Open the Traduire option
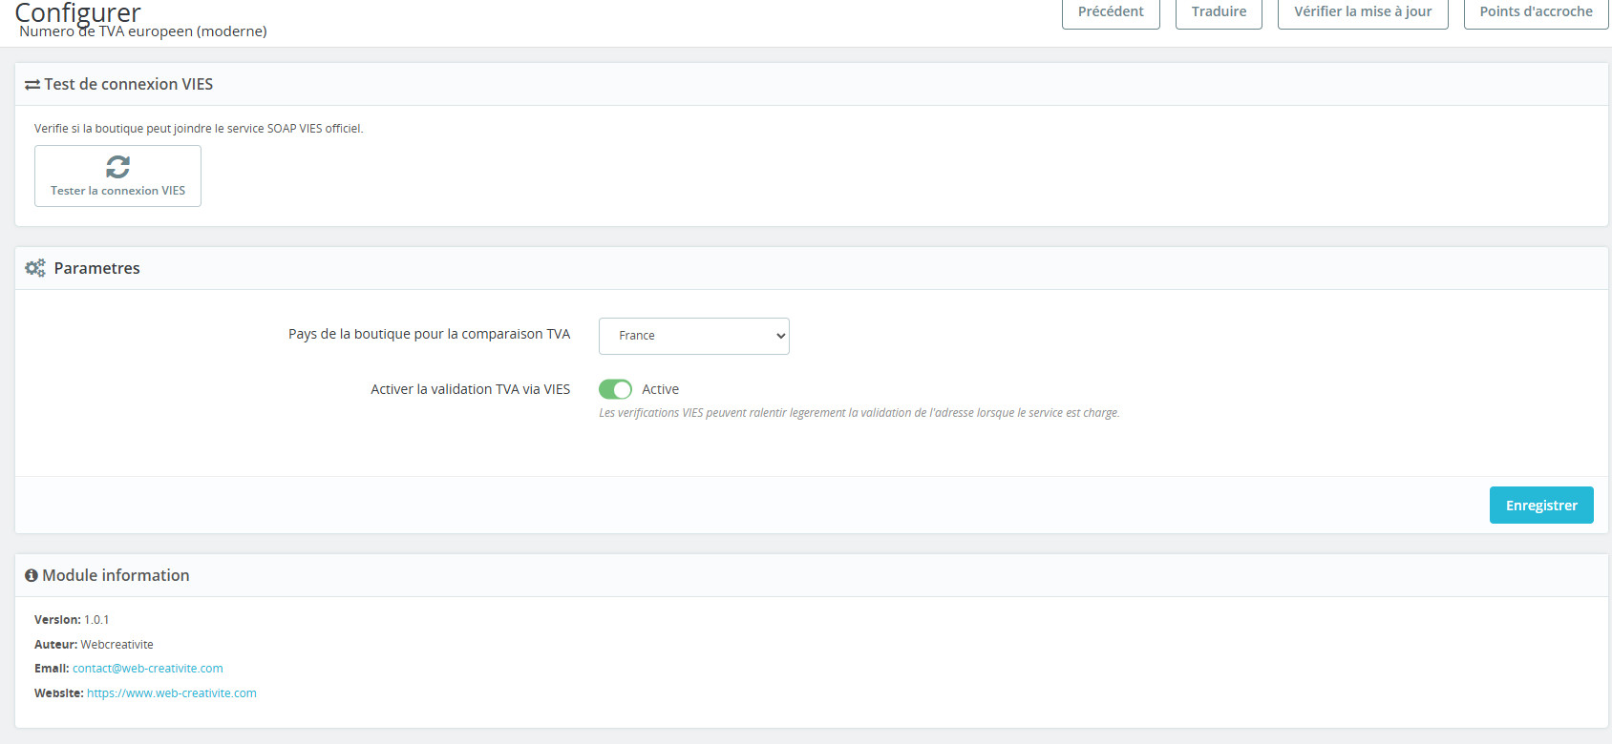Viewport: 1612px width, 744px height. (1218, 12)
